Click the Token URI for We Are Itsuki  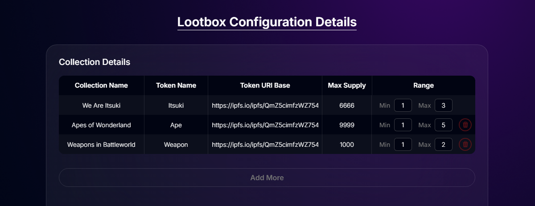[265, 105]
